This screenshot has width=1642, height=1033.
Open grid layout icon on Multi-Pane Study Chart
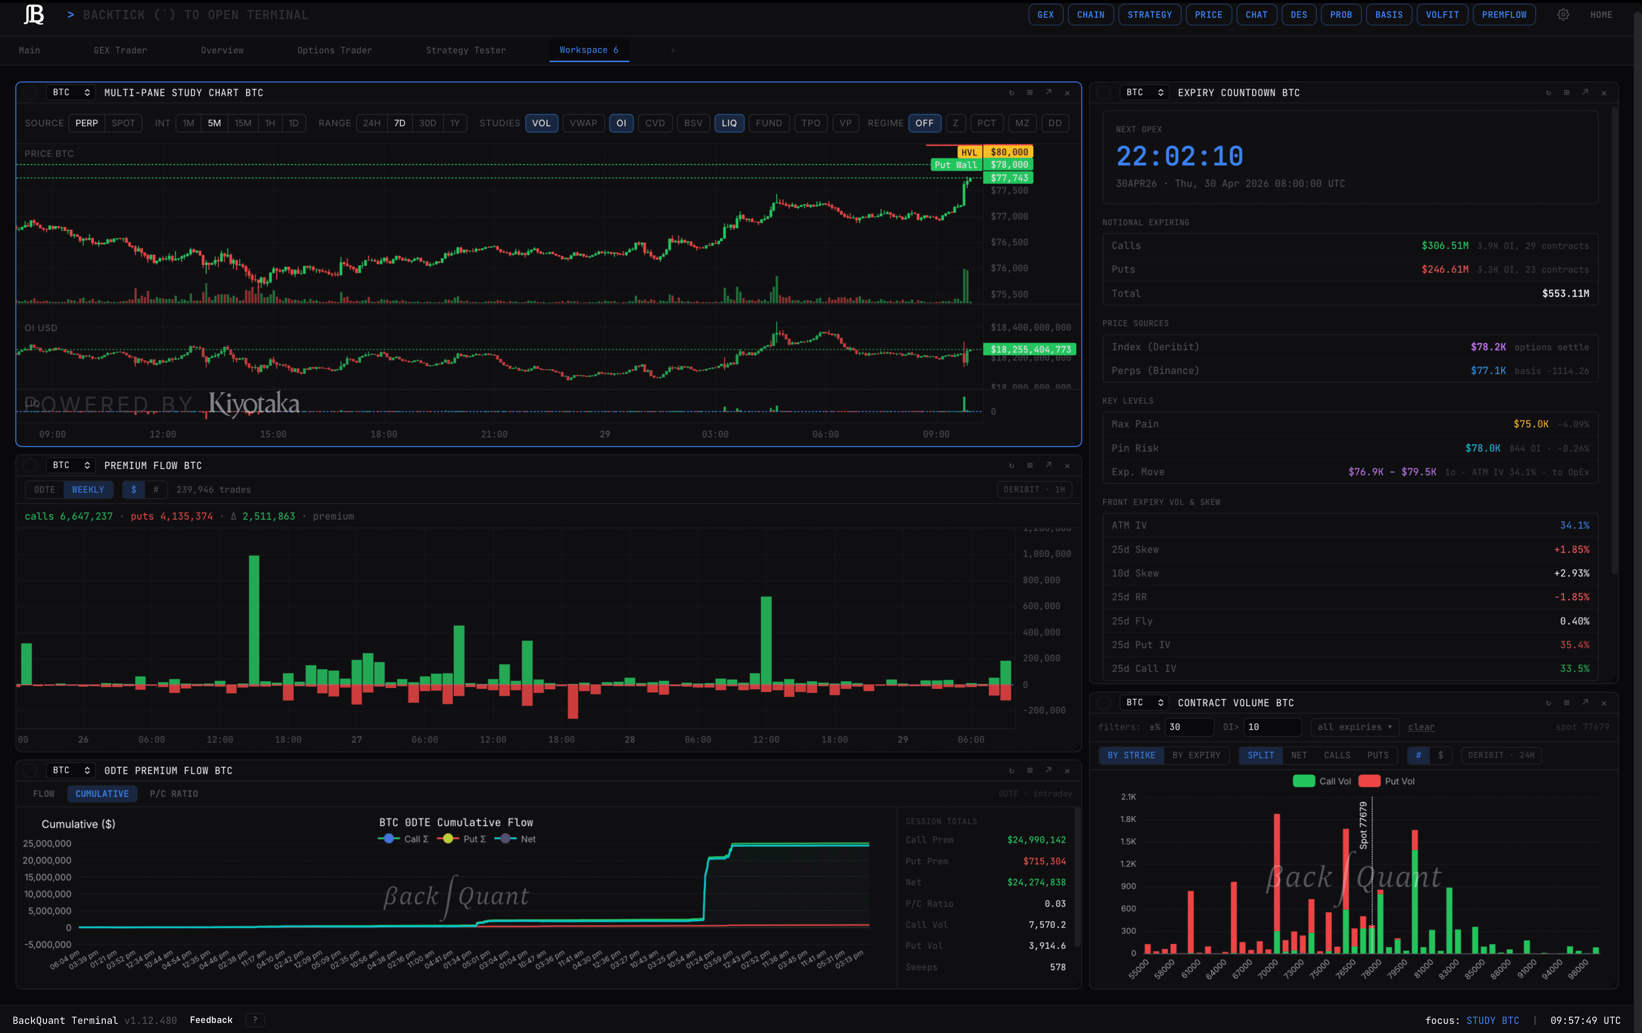click(1029, 93)
